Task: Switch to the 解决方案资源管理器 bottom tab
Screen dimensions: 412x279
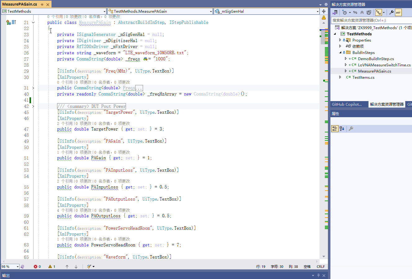Action: [x=387, y=104]
